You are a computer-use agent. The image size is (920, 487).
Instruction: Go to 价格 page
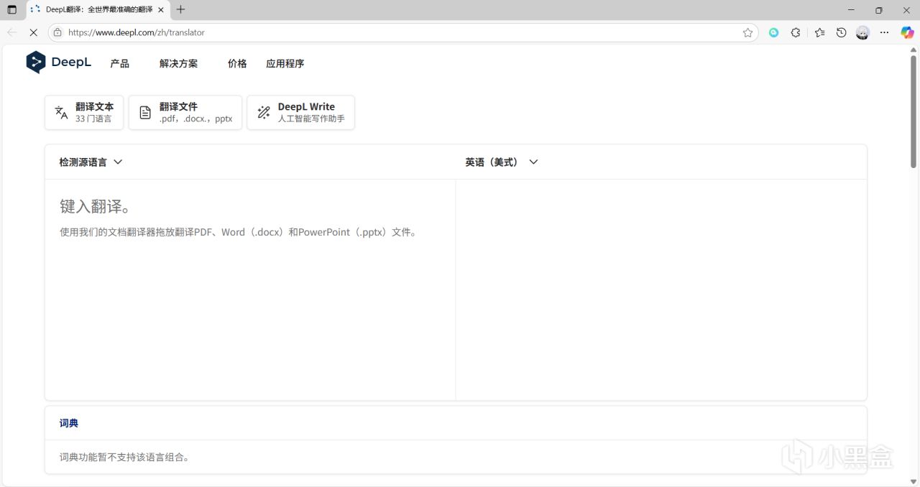237,63
